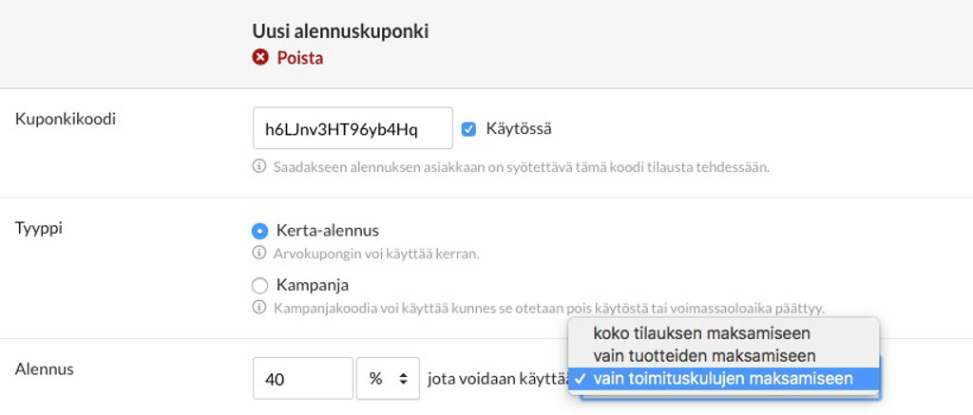Uncheck the Käytössä checkbox
Screen dimensions: 973x415
click(469, 130)
